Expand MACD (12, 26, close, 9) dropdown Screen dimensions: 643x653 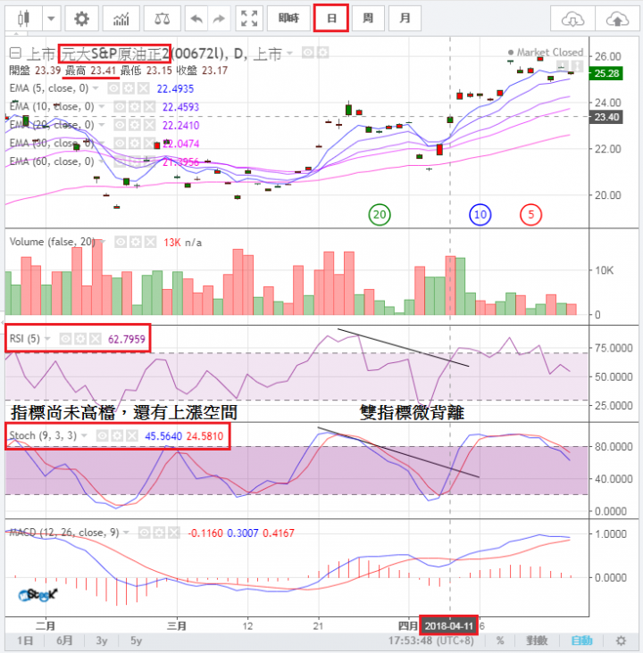coord(126,533)
